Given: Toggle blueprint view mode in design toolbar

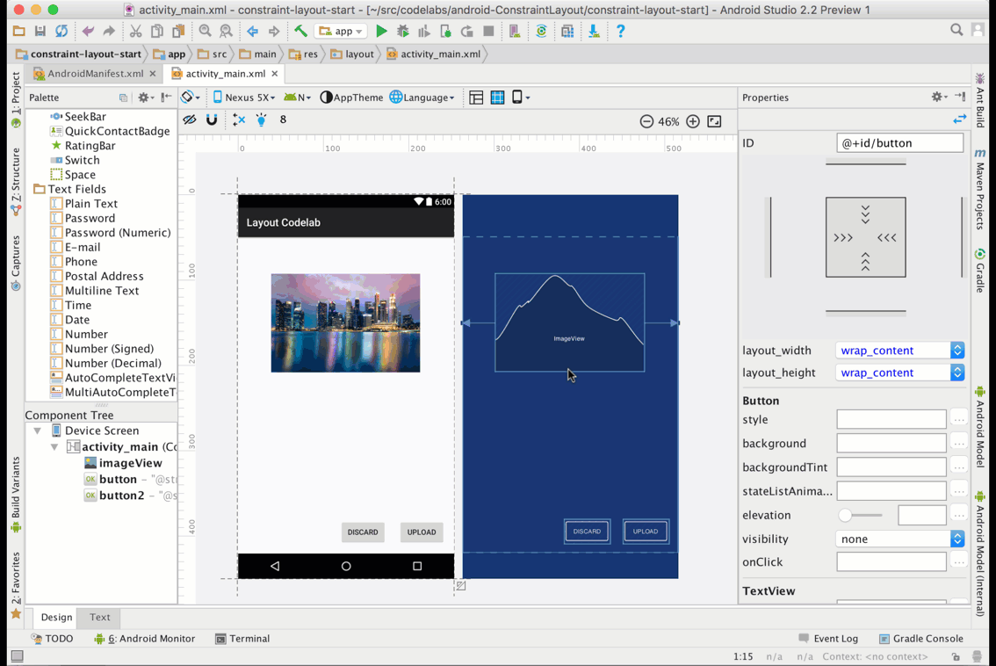Looking at the screenshot, I should (497, 98).
